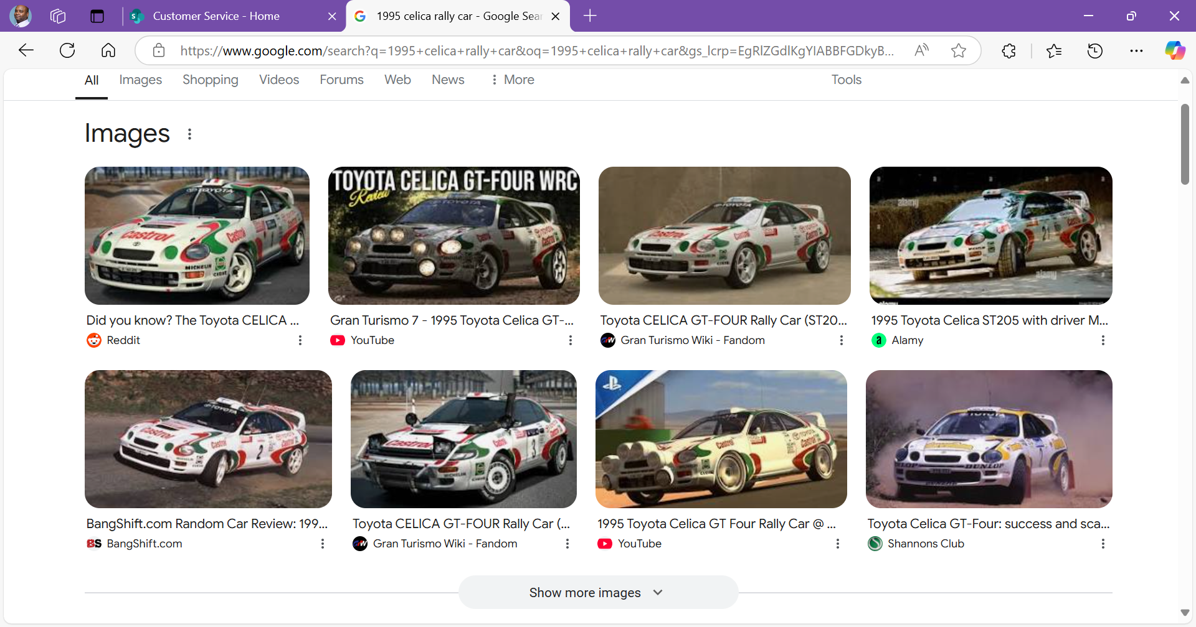
Task: Launch the Copilot sidebar icon
Action: (x=1175, y=50)
